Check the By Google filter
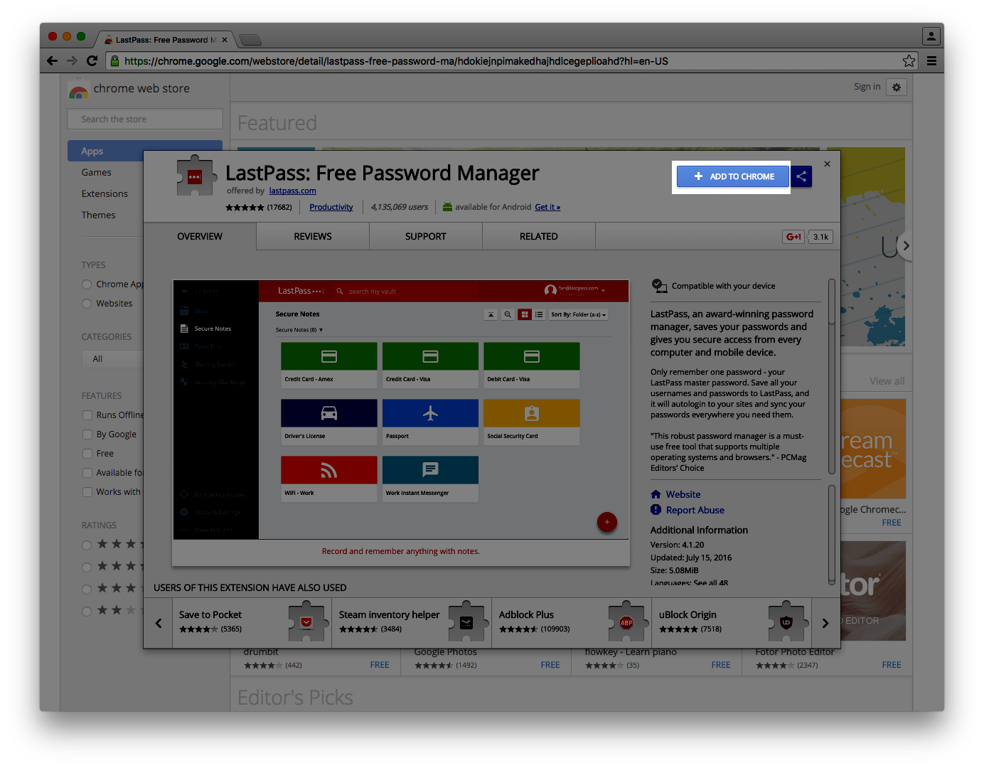The width and height of the screenshot is (984, 768). 87,434
